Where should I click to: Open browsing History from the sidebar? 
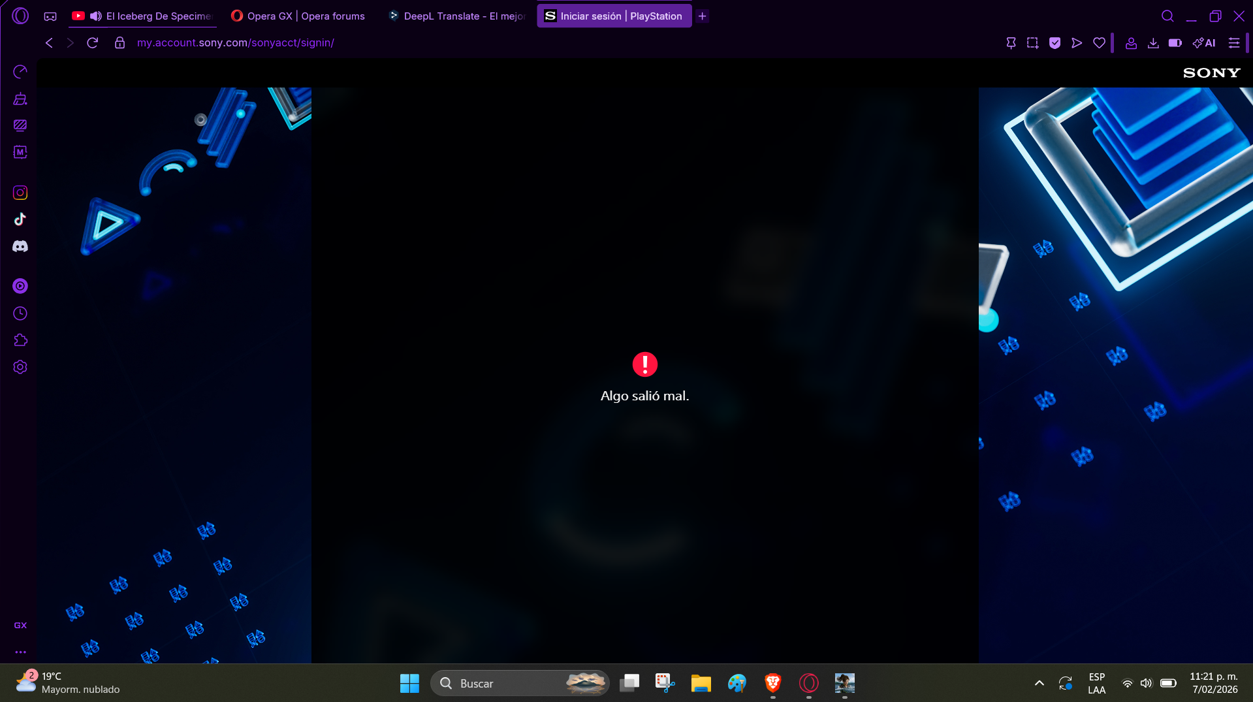pos(20,313)
